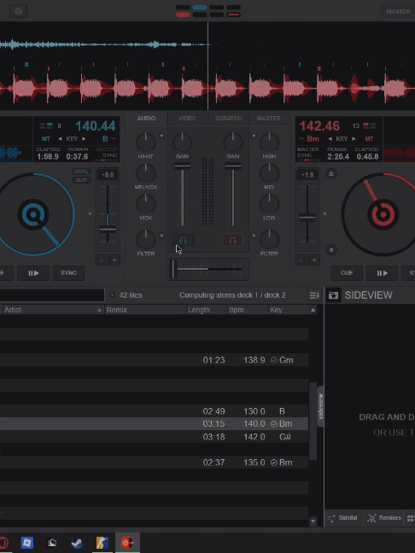Expand the left EQ mode dropdown arrow
The image size is (415, 553).
[x=161, y=136]
